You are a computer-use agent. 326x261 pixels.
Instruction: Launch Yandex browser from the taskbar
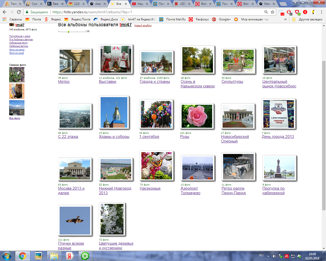[x=69, y=256]
